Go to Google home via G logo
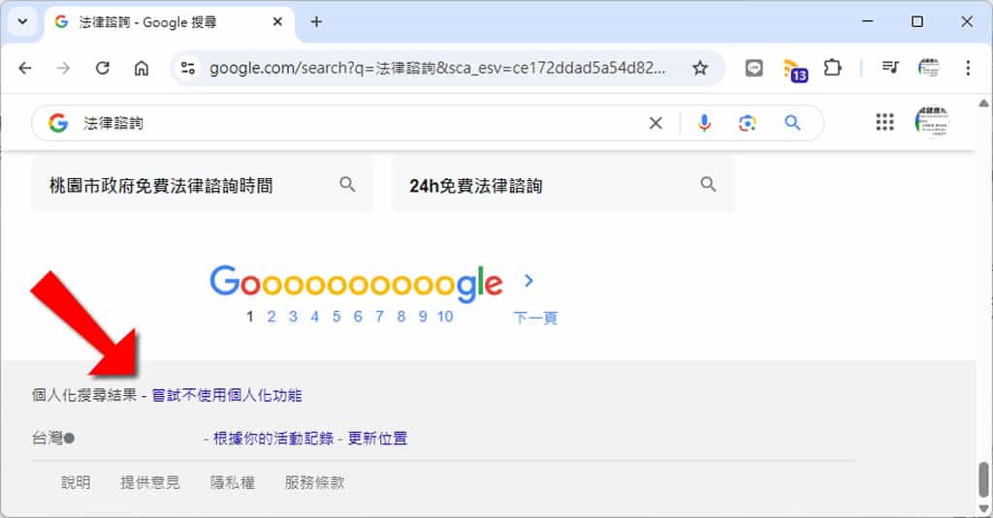 (x=58, y=123)
